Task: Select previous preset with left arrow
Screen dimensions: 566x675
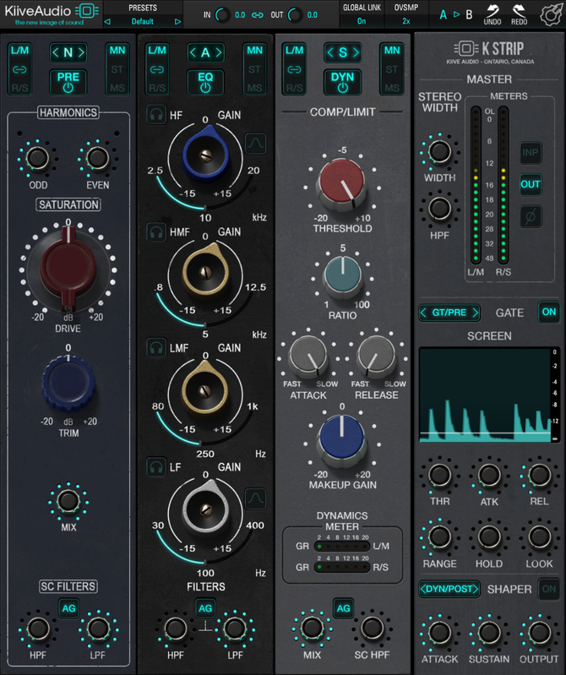Action: [107, 21]
